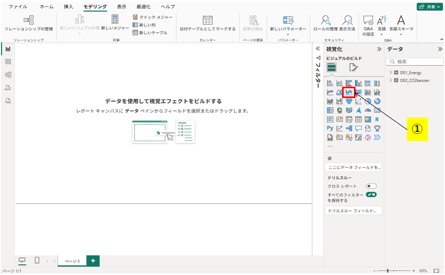Select the ribbon chart visual
The height and width of the screenshot is (275, 445).
click(330, 101)
